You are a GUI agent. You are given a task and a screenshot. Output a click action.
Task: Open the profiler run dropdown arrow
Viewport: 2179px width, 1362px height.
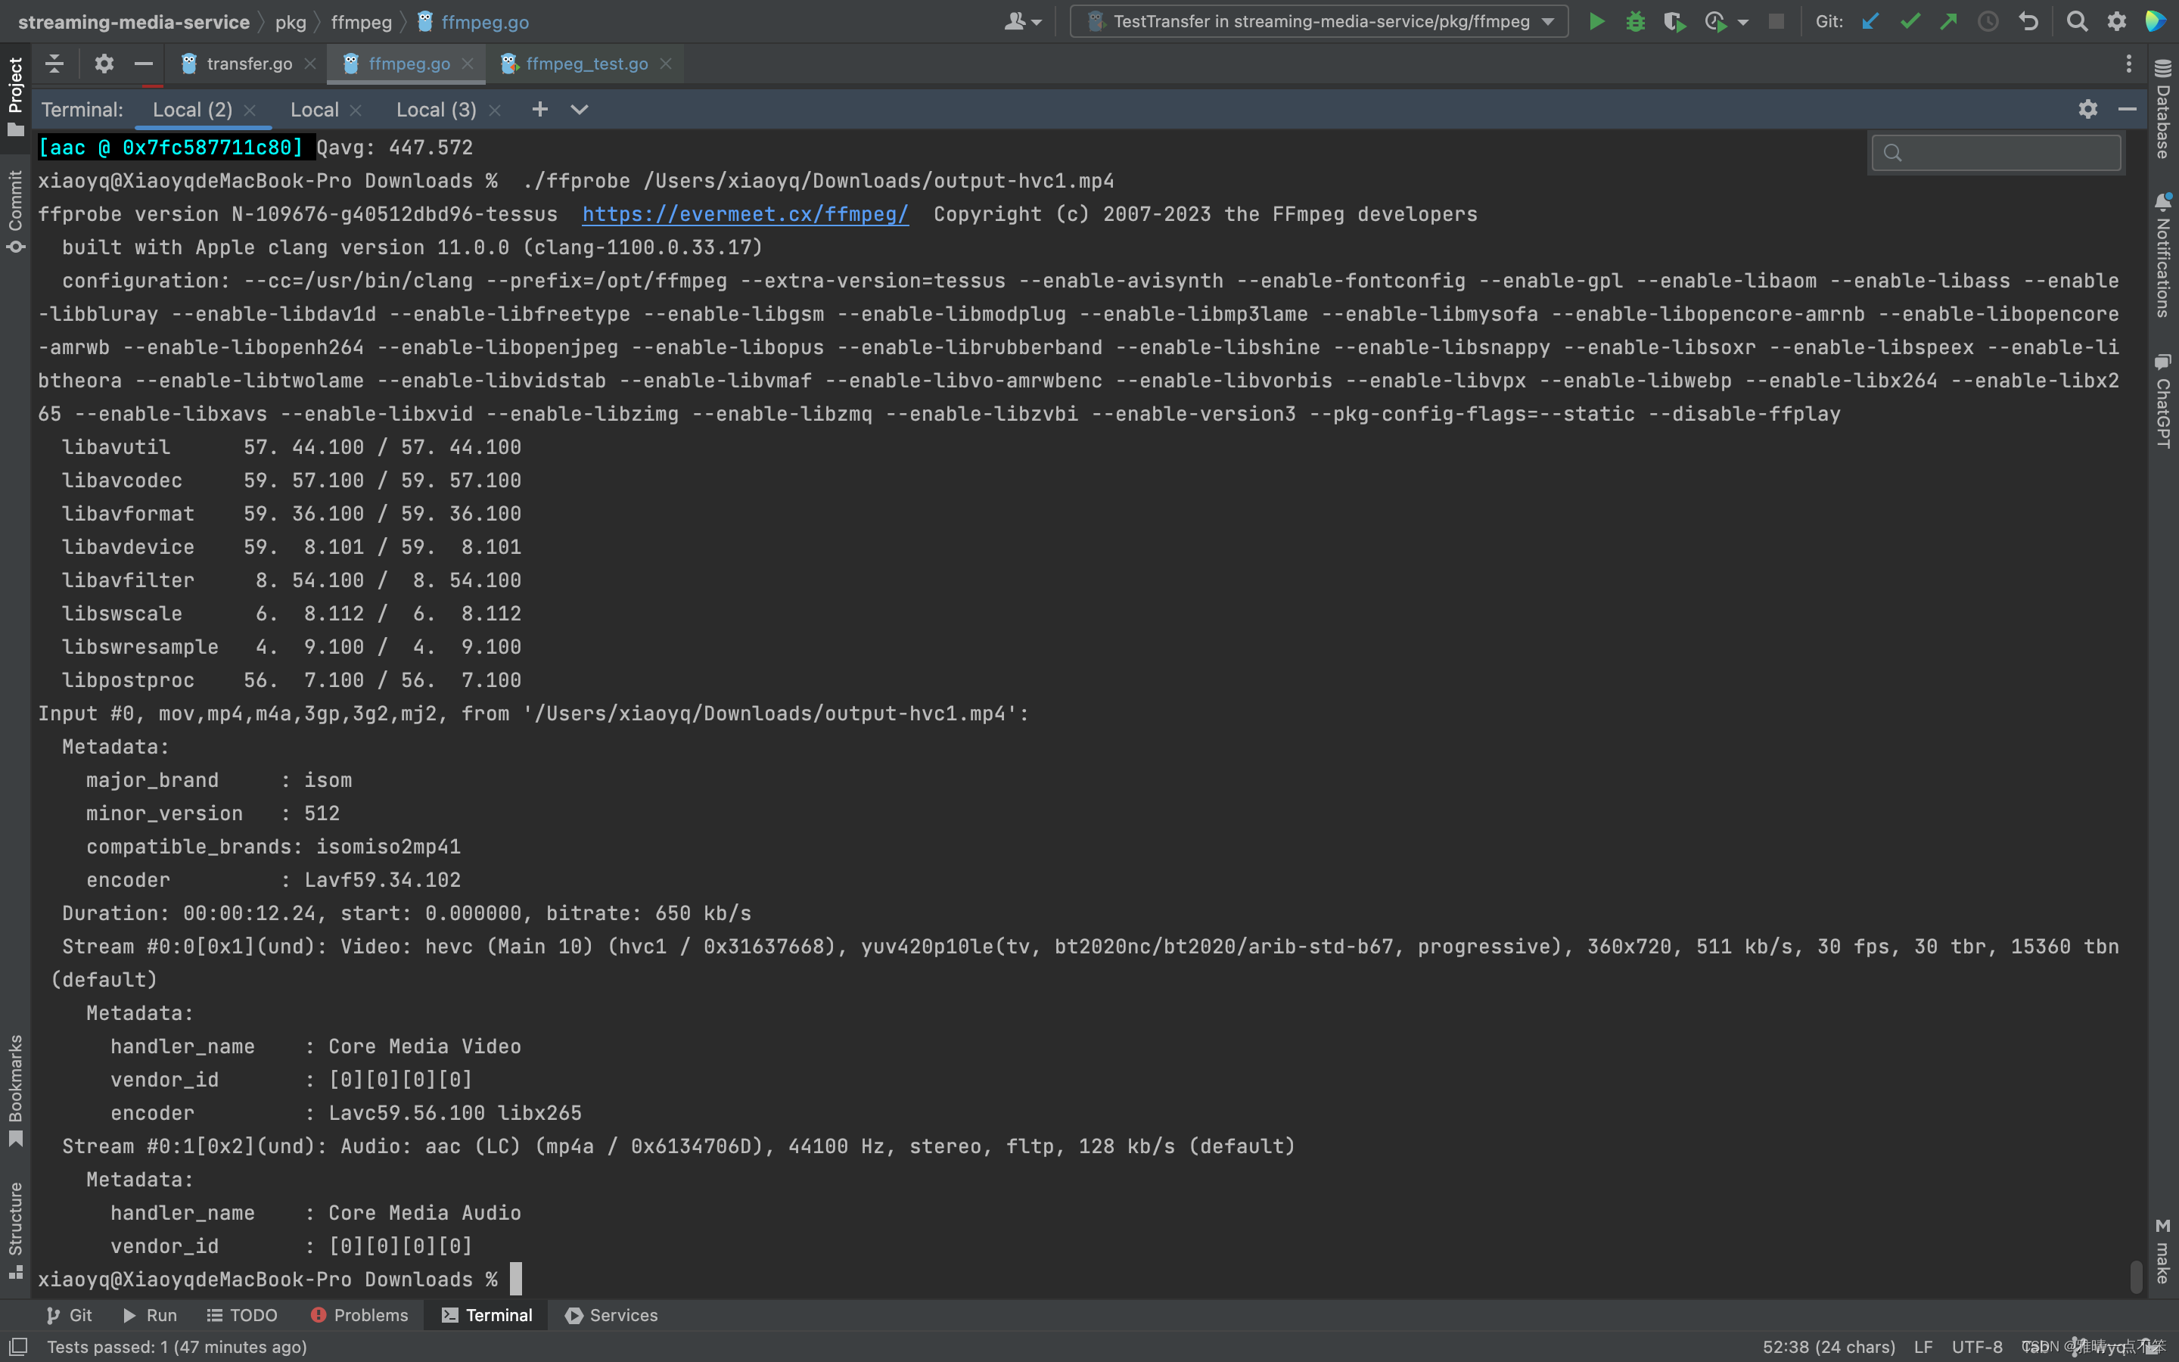(1743, 22)
